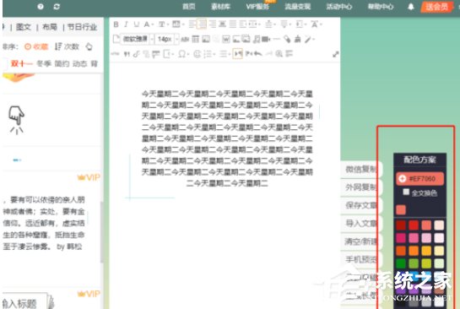
Task: Click the new blank document icon
Action: (116, 39)
